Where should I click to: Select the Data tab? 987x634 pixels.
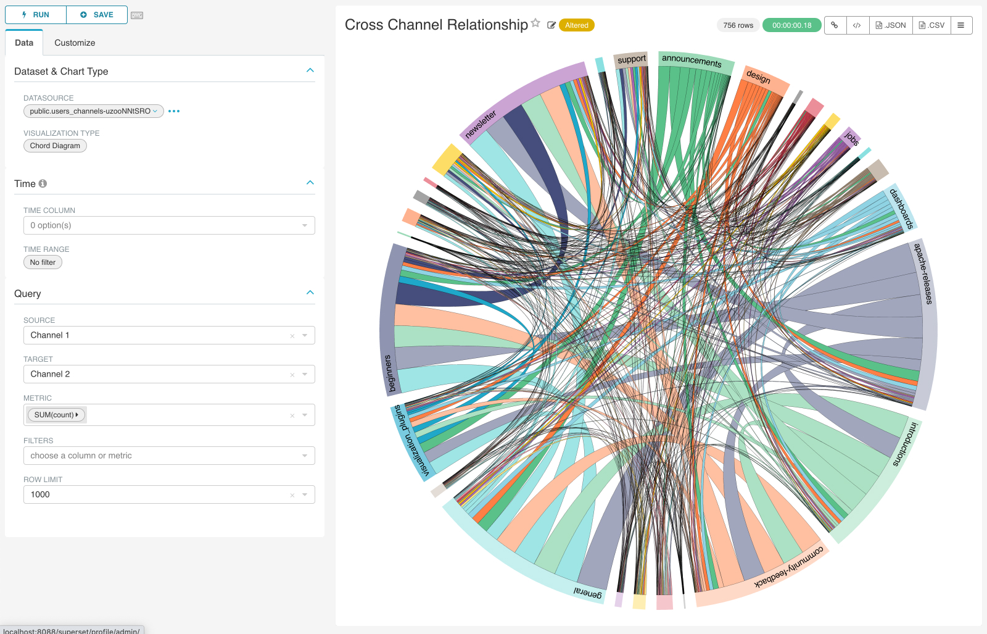(x=24, y=43)
